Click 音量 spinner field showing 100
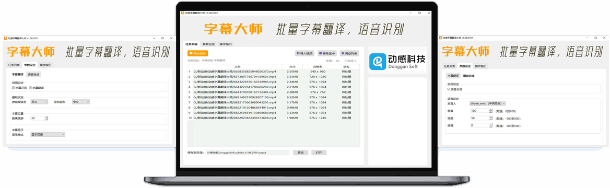This screenshot has width=610, height=188. [x=481, y=111]
